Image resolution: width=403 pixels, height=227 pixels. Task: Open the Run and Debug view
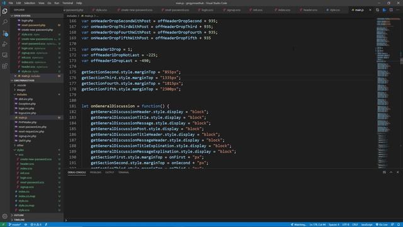click(x=4, y=44)
